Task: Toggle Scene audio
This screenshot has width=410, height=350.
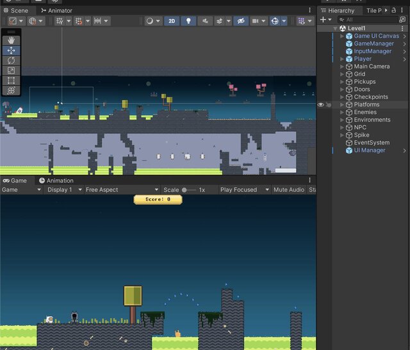Action: pyautogui.click(x=205, y=21)
